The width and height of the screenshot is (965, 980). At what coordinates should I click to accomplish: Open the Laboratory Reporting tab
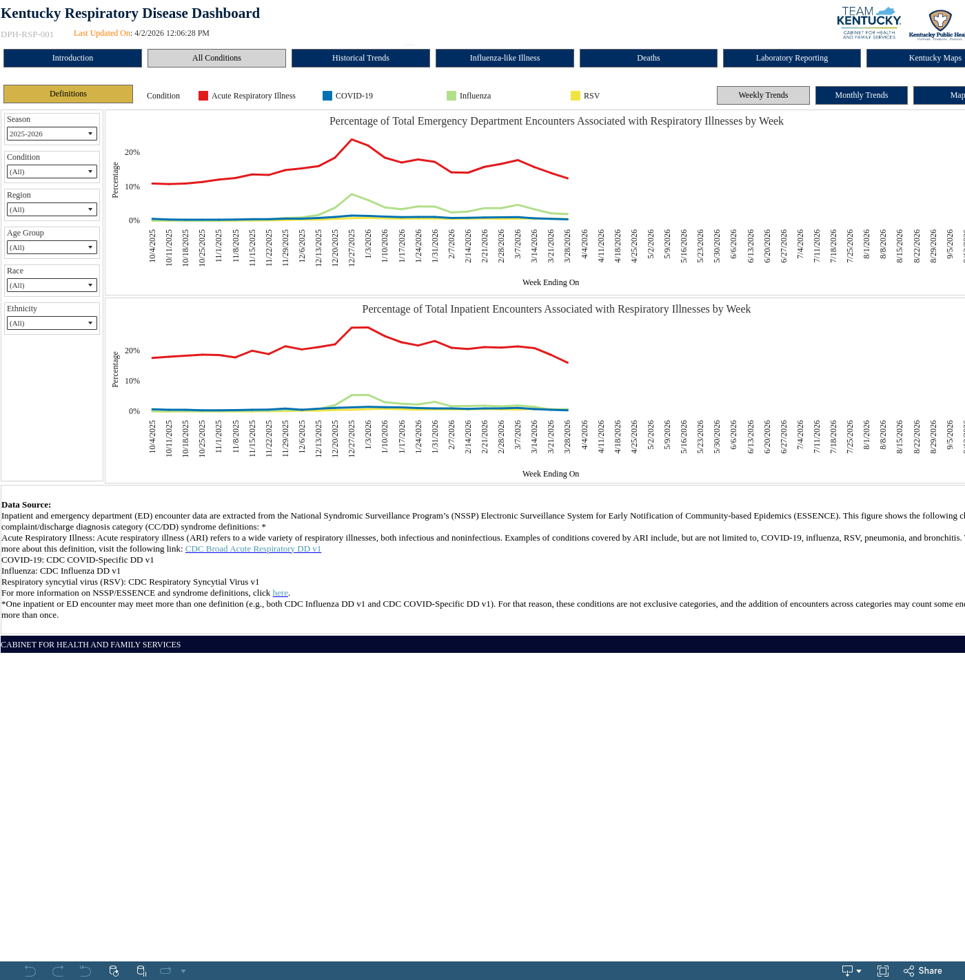click(791, 58)
